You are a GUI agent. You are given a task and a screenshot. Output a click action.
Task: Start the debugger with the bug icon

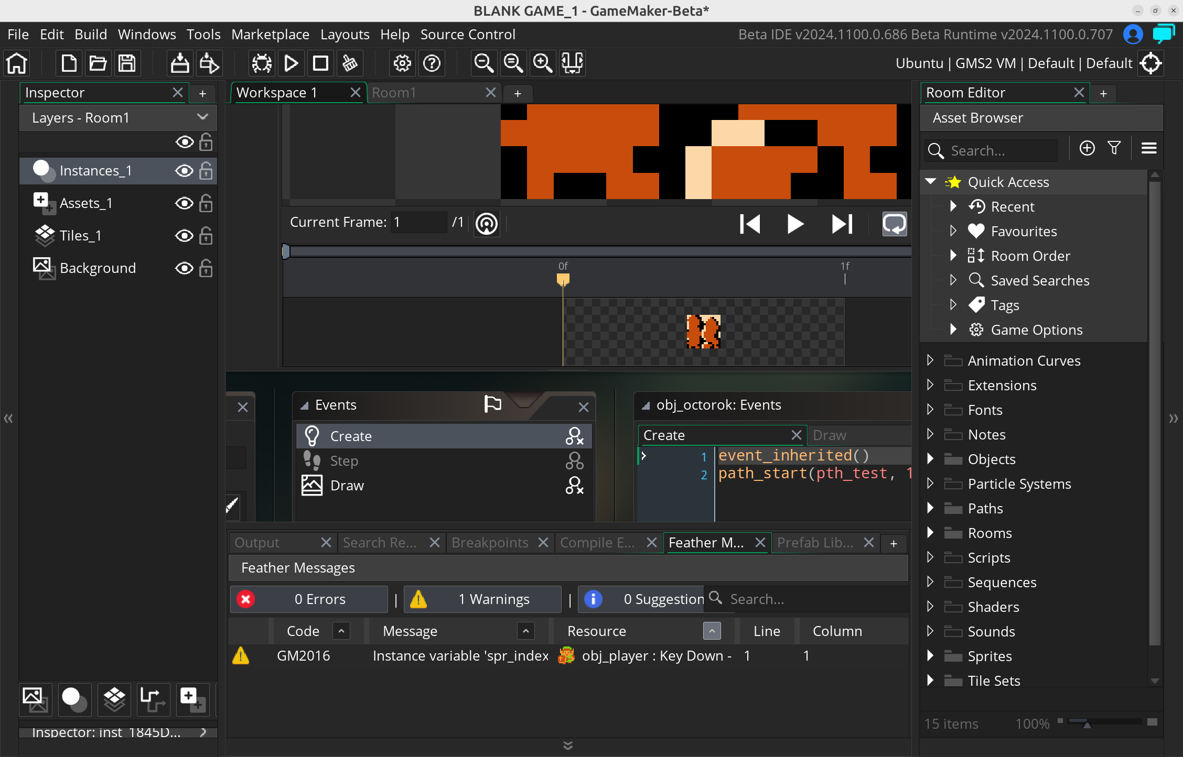click(262, 63)
